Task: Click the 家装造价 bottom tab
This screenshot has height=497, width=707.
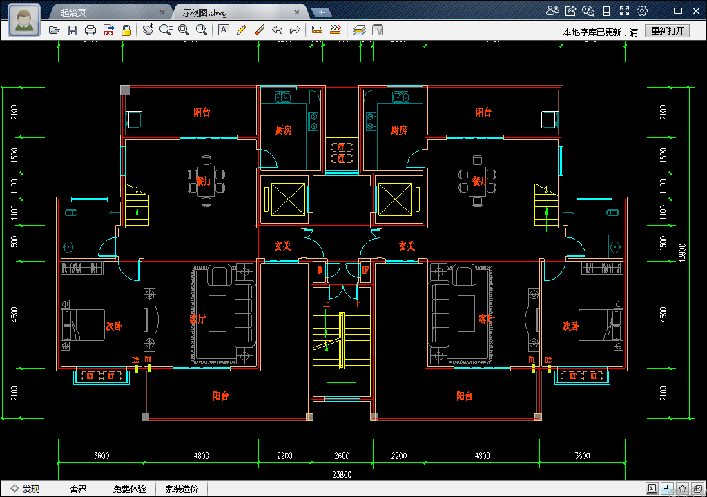Action: pos(182,489)
